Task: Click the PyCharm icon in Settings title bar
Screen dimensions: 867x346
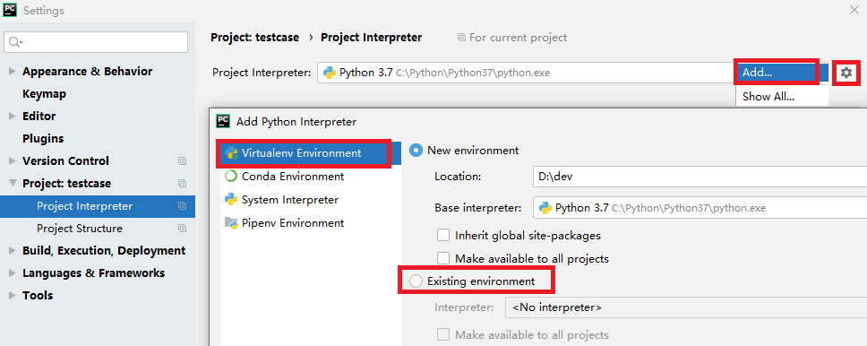Action: pyautogui.click(x=10, y=10)
